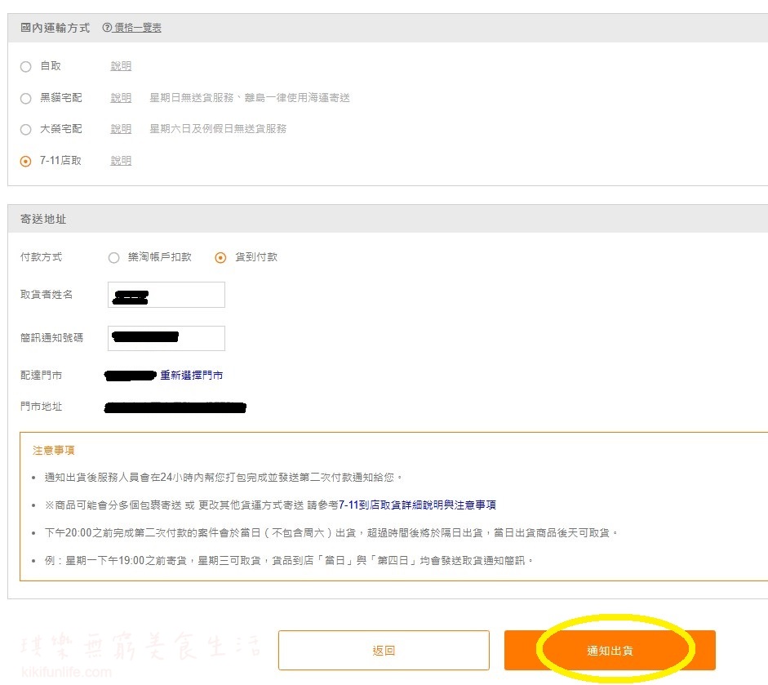Screen dimensions: 768x685
Task: Click the 通知出貨 shipping button
Action: pyautogui.click(x=610, y=650)
